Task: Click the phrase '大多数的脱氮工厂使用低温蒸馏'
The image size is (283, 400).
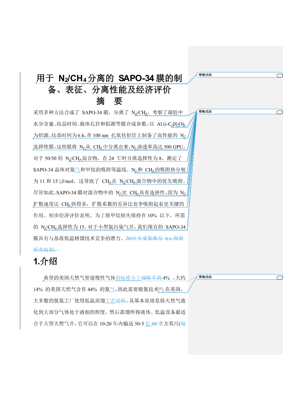Action: click(x=69, y=301)
